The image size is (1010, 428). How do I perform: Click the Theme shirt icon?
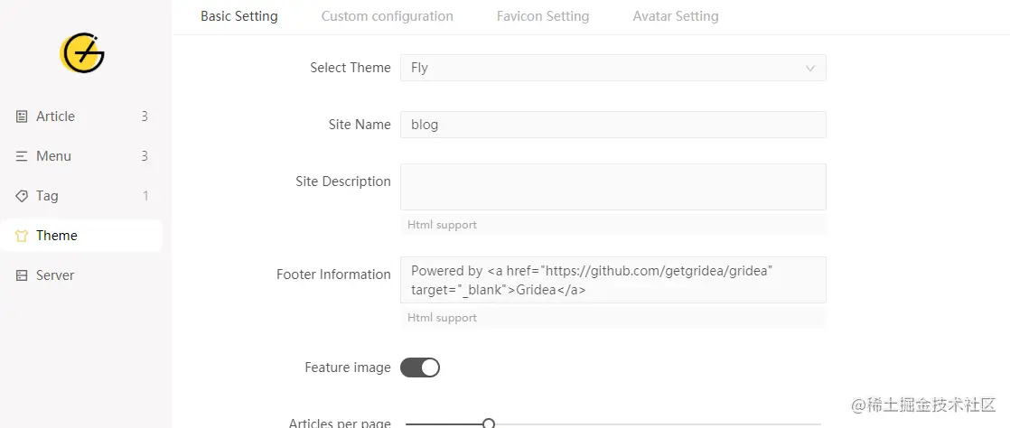click(22, 236)
